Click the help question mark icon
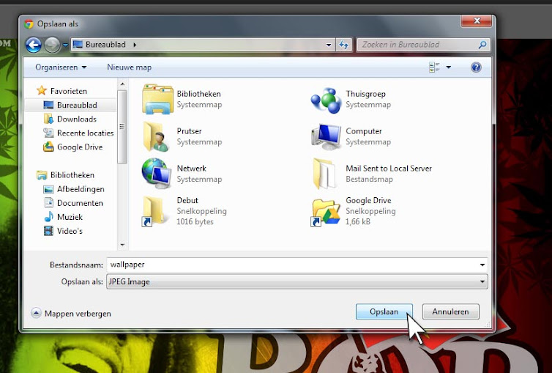This screenshot has height=373, width=552. click(x=476, y=67)
